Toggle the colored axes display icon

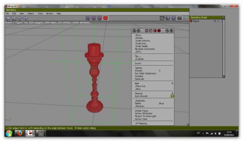tap(185, 18)
